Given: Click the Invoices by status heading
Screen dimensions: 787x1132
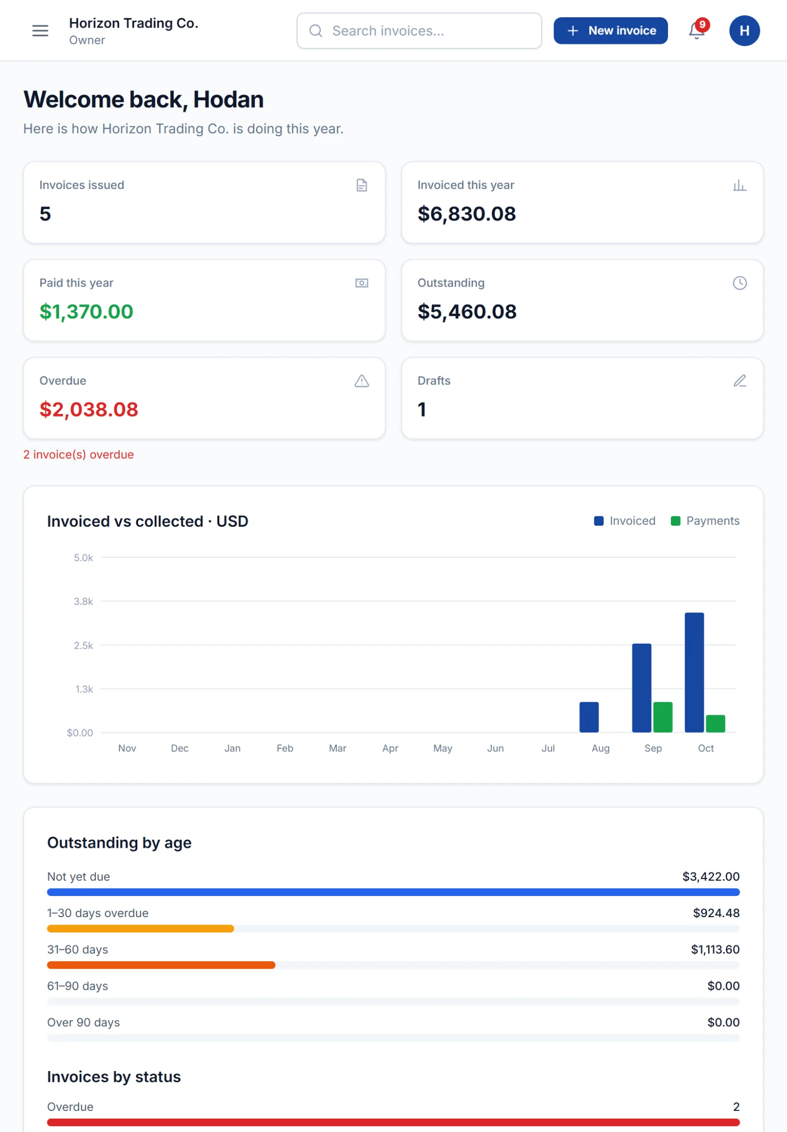Looking at the screenshot, I should 114,1077.
